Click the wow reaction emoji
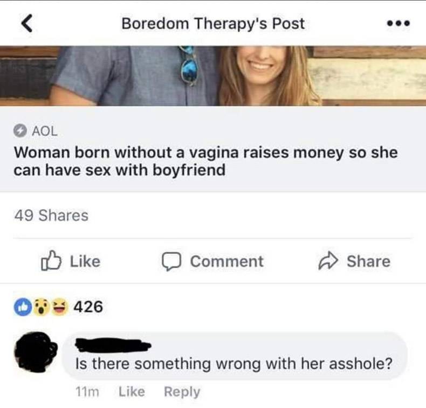Image resolution: width=426 pixels, height=408 pixels. coord(42,307)
